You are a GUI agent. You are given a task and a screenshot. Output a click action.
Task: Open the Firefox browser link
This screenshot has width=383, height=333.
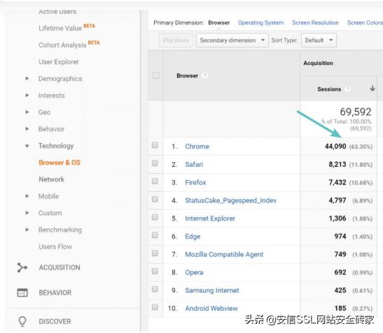tap(195, 182)
